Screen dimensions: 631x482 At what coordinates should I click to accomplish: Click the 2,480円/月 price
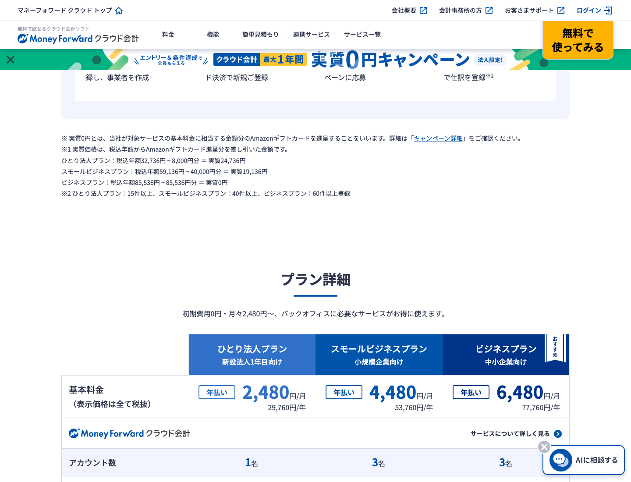(274, 393)
